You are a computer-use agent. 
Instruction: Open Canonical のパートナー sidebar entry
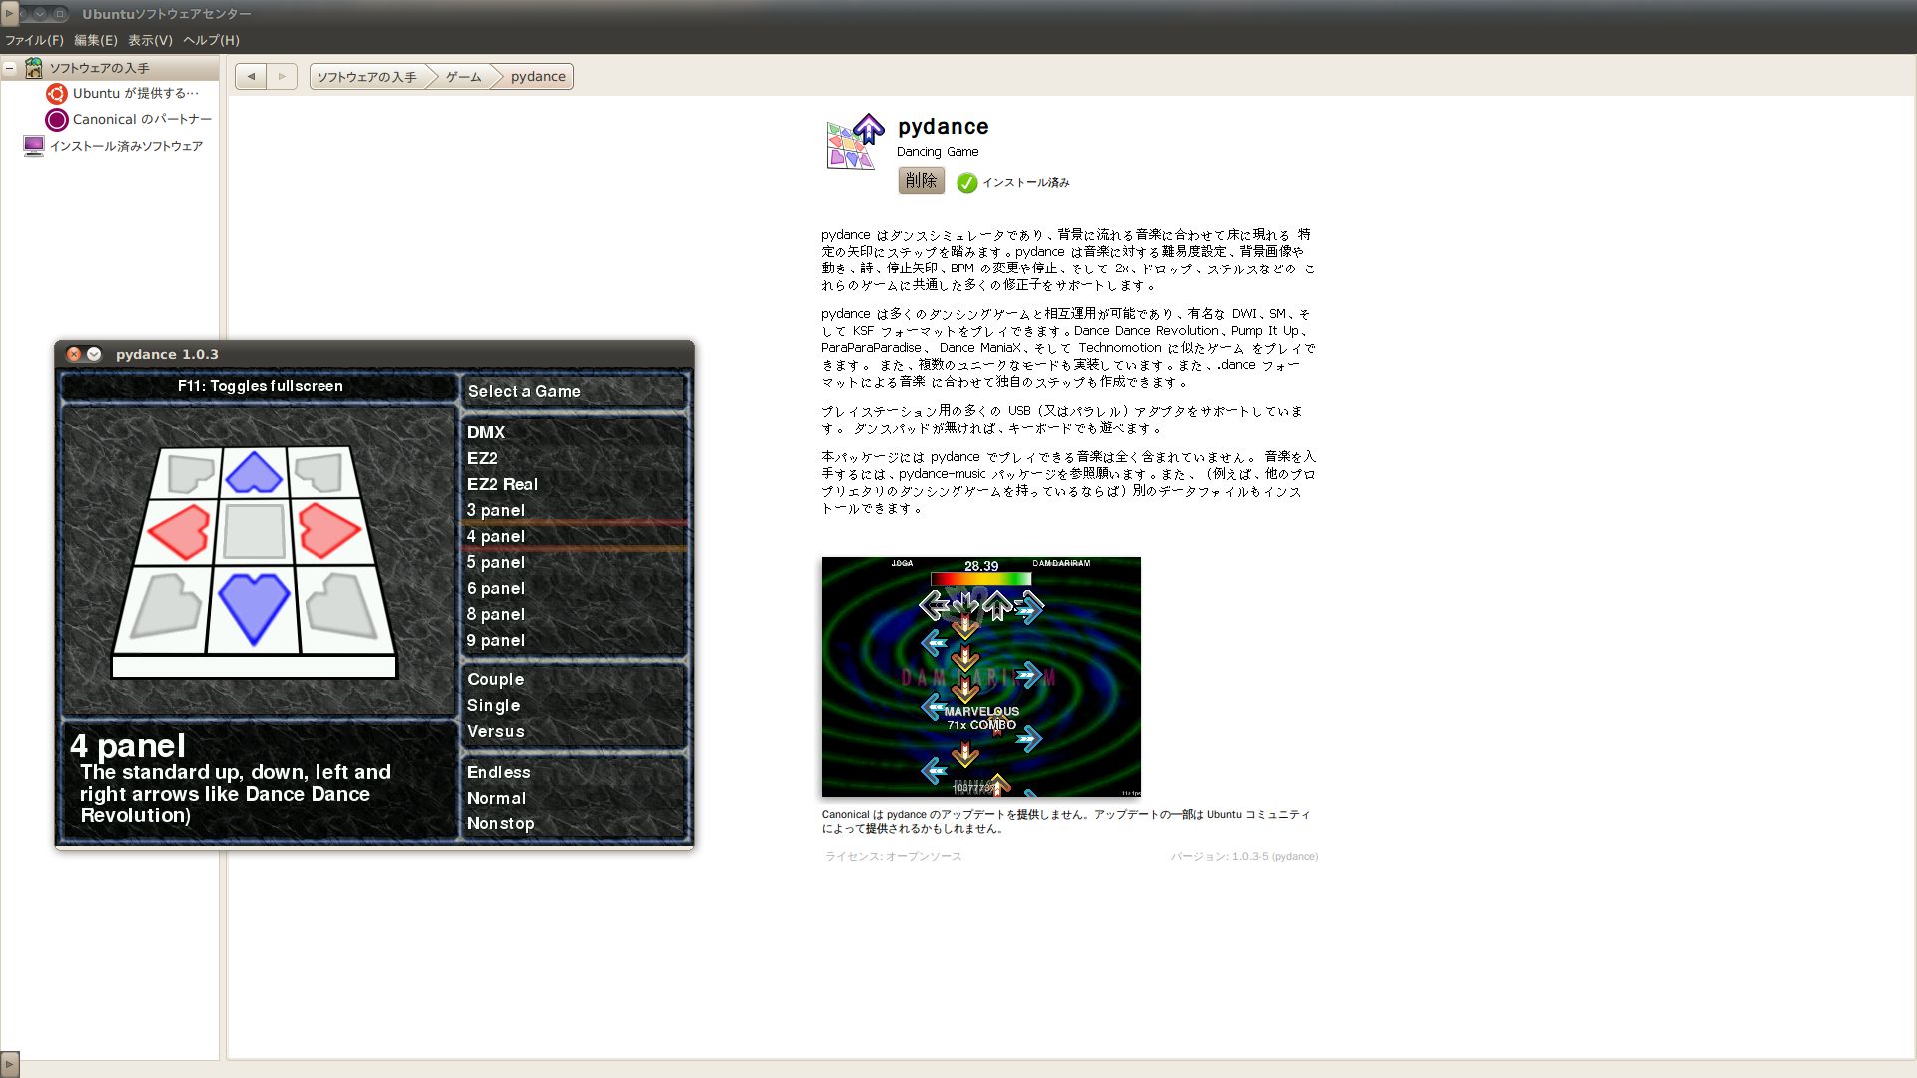tap(142, 120)
